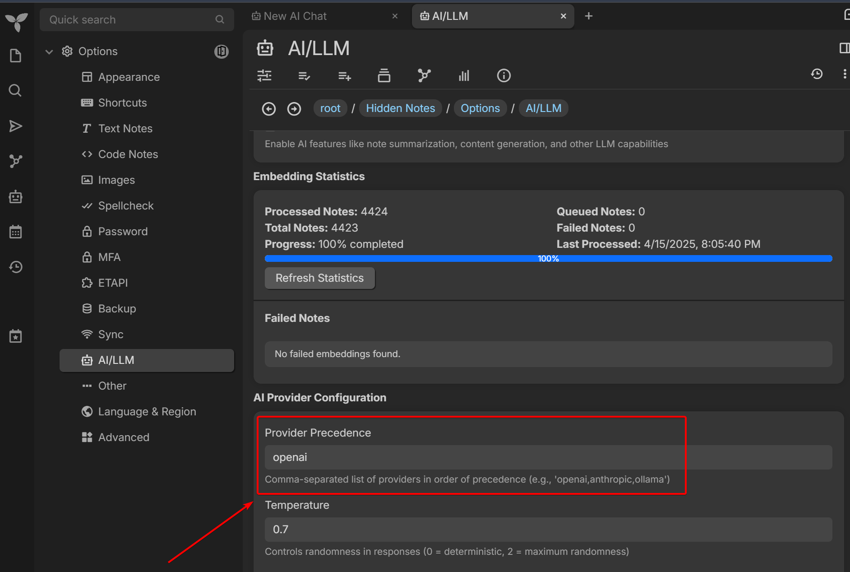The width and height of the screenshot is (850, 572).
Task: Click the embedding progress bar at 100%
Action: click(x=548, y=259)
